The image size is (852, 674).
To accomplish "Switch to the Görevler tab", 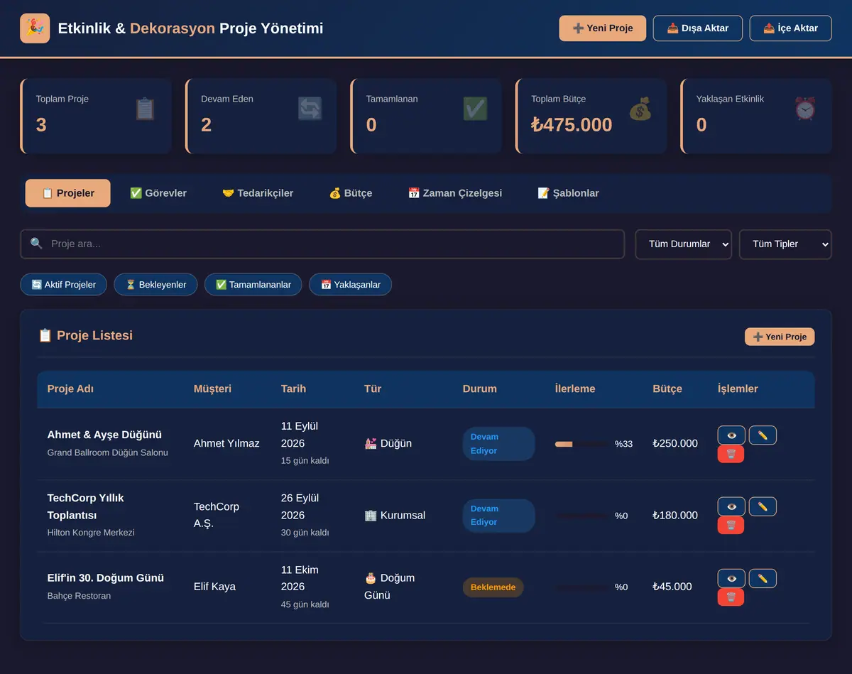I will point(158,193).
